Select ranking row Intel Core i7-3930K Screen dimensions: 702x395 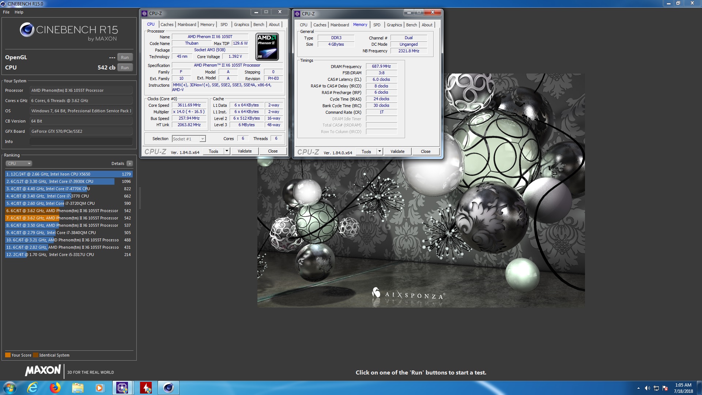(x=69, y=181)
